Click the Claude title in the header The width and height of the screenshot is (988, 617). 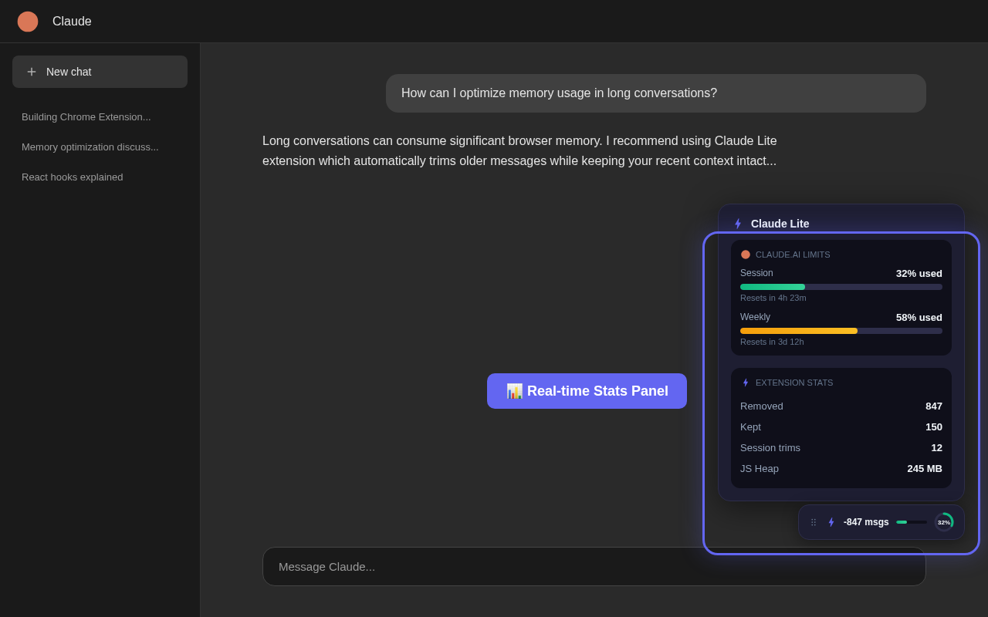coord(72,22)
